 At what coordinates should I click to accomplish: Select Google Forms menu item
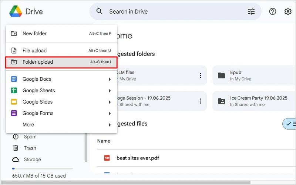(61, 113)
